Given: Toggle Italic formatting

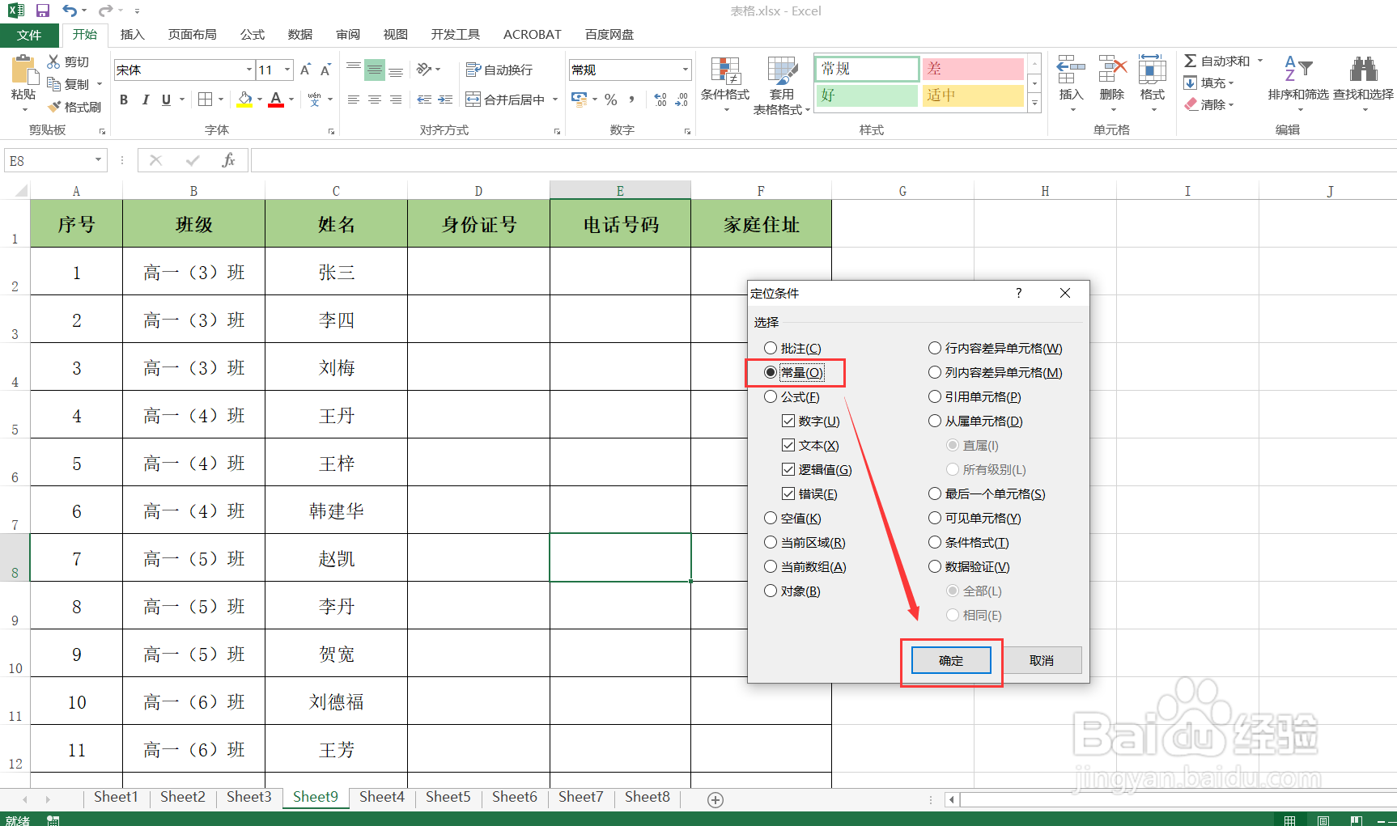Looking at the screenshot, I should tap(145, 100).
